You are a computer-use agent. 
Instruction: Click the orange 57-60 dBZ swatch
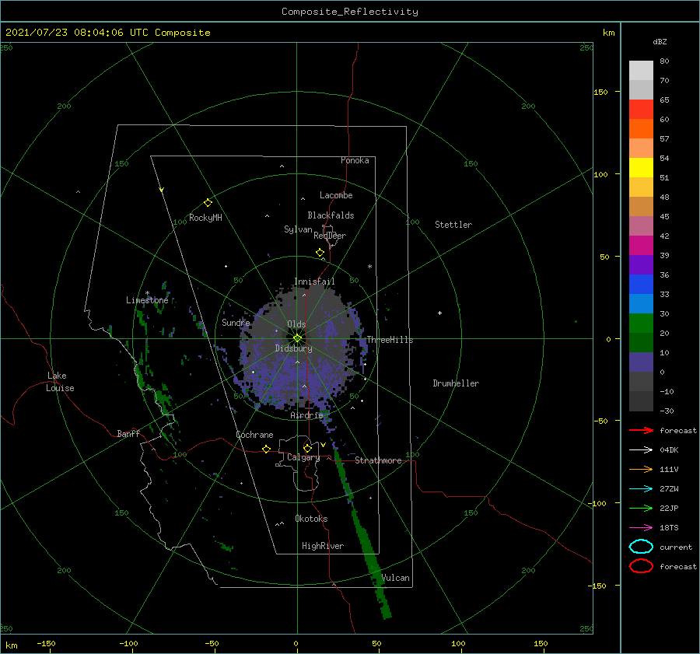641,129
